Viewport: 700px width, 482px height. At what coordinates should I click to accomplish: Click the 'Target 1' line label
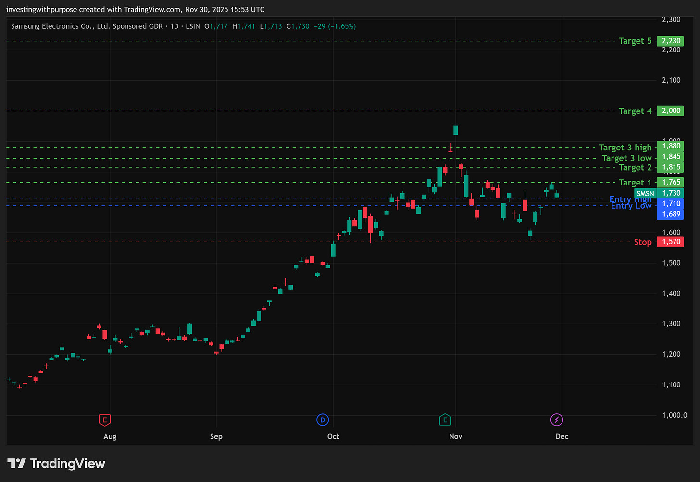pos(635,183)
